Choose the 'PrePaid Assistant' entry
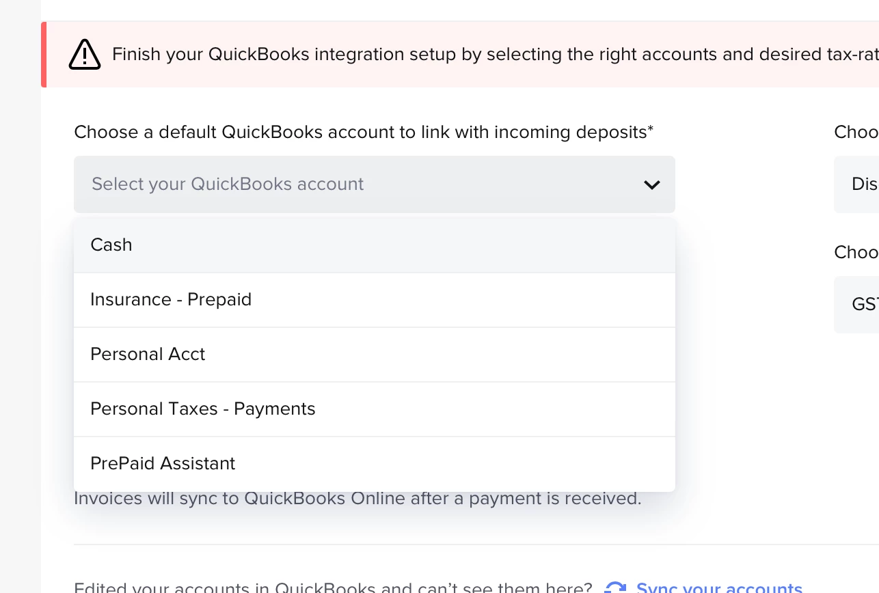 375,464
